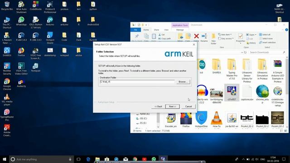Open the keil folder on desktop

click(x=78, y=6)
